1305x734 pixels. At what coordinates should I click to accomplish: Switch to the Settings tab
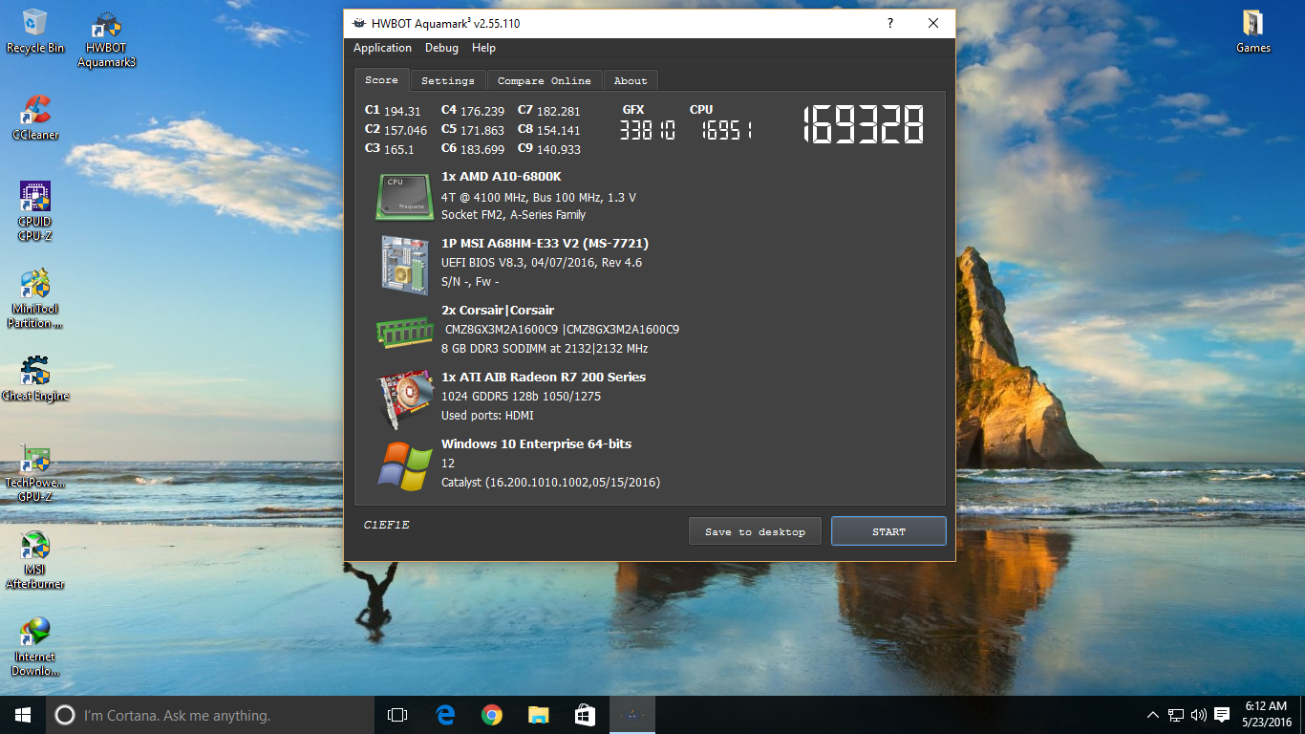[448, 81]
